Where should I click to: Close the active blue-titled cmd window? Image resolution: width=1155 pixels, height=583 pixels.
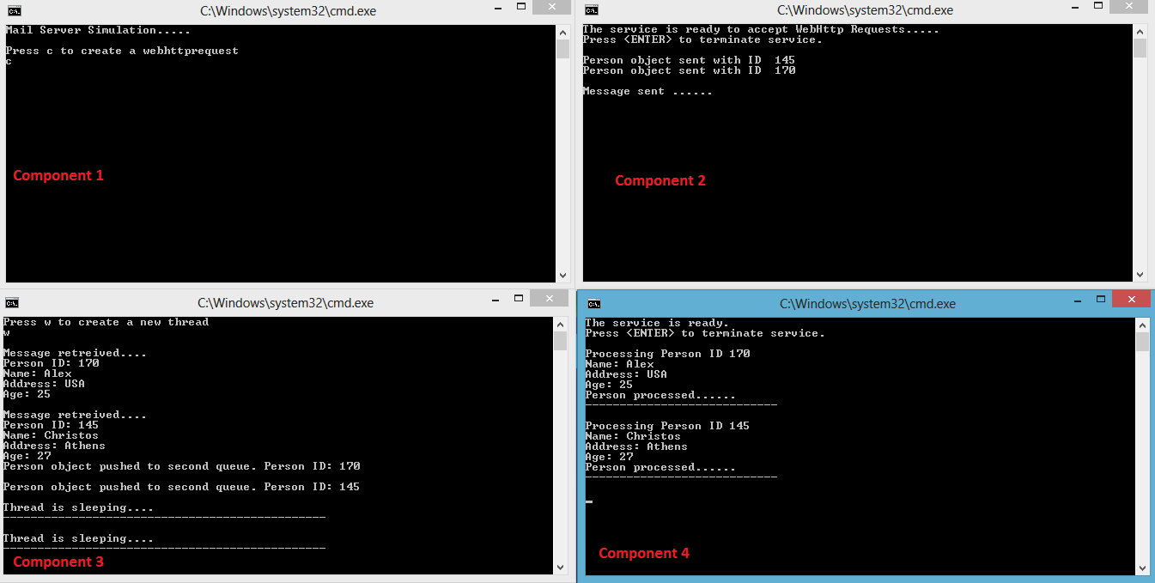[x=1130, y=298]
